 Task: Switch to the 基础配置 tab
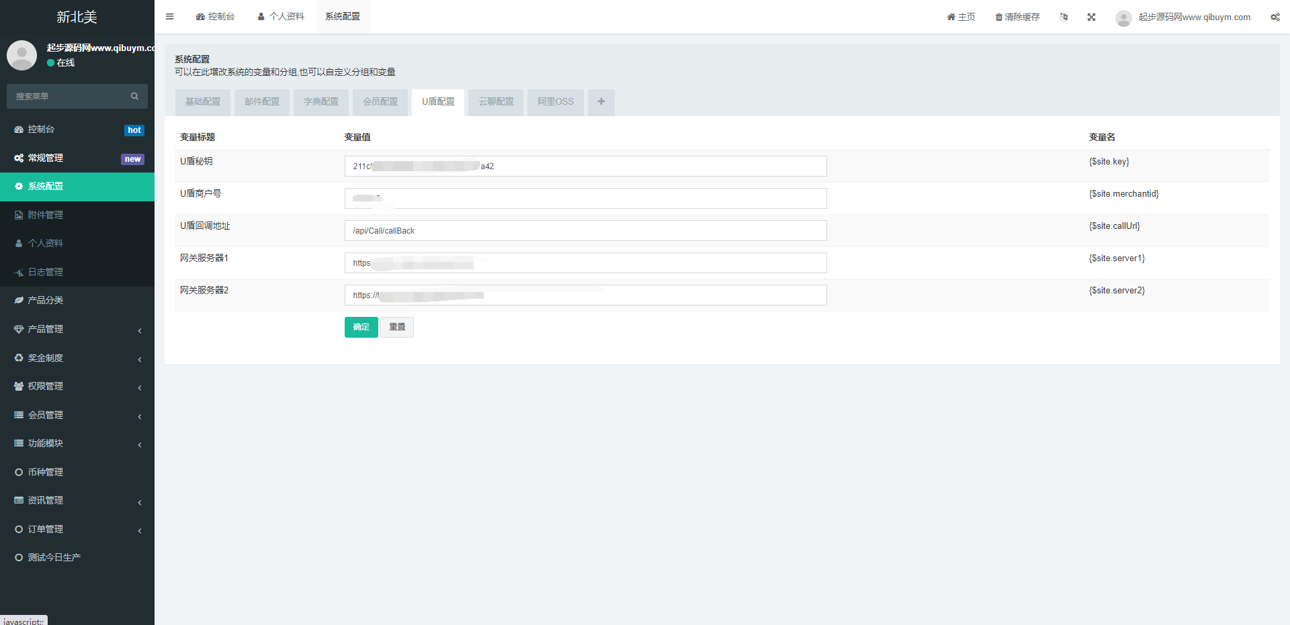pyautogui.click(x=203, y=102)
